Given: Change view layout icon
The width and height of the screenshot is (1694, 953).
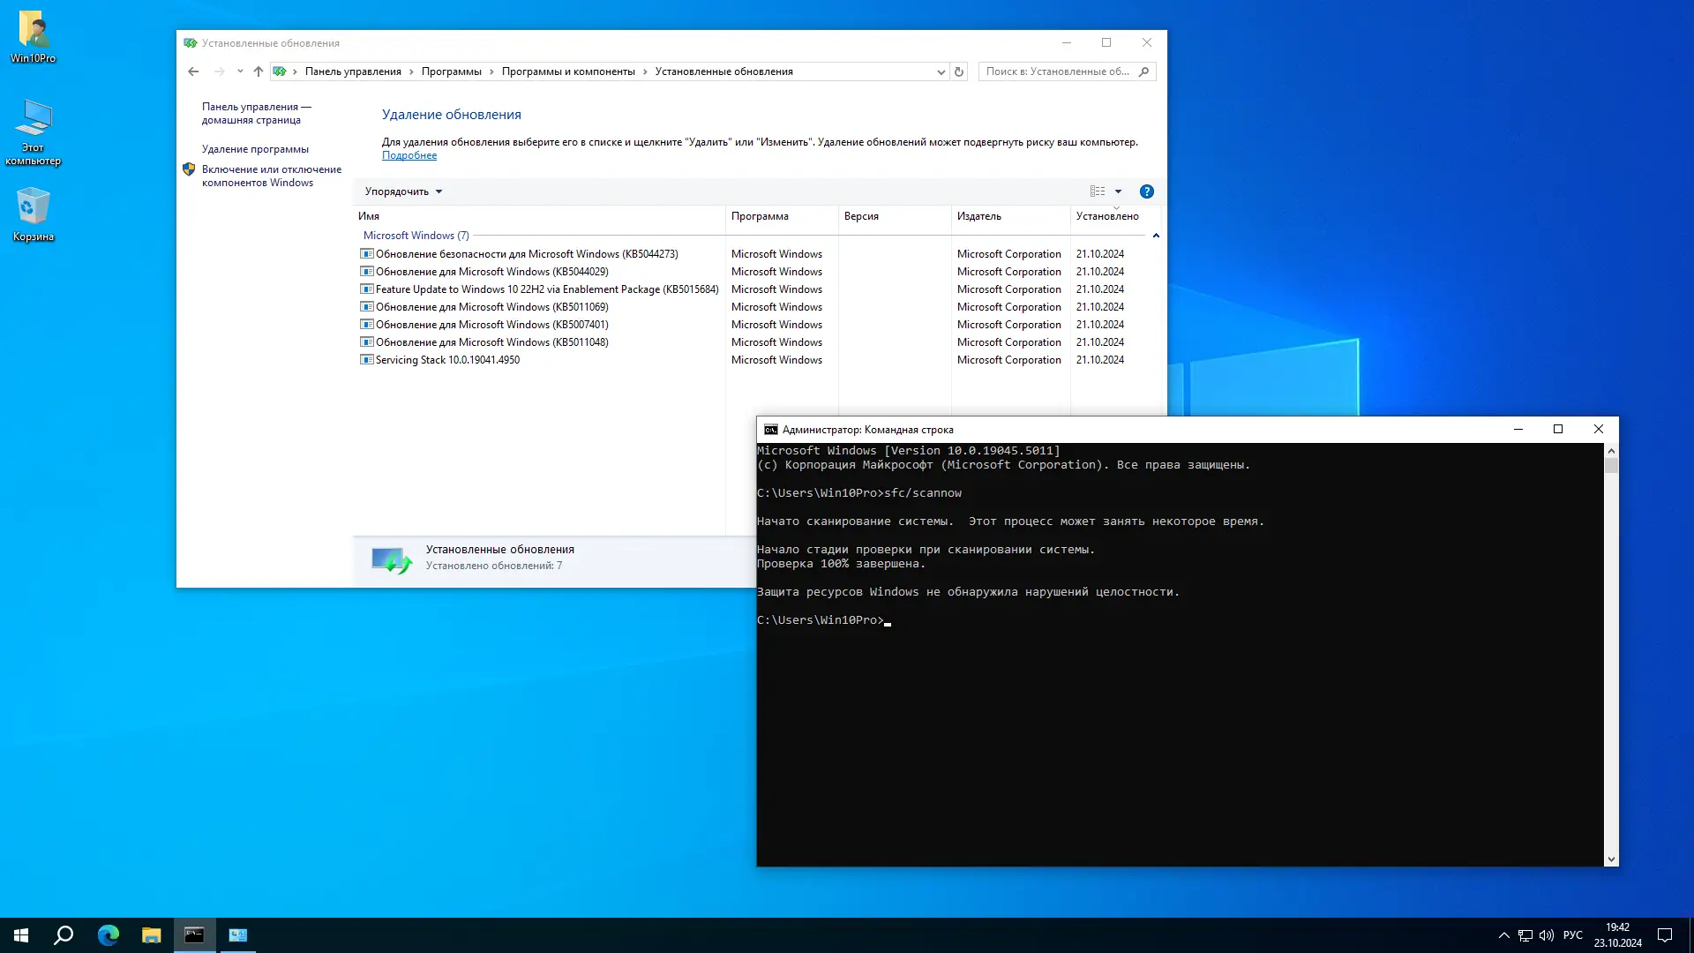Looking at the screenshot, I should [1097, 191].
